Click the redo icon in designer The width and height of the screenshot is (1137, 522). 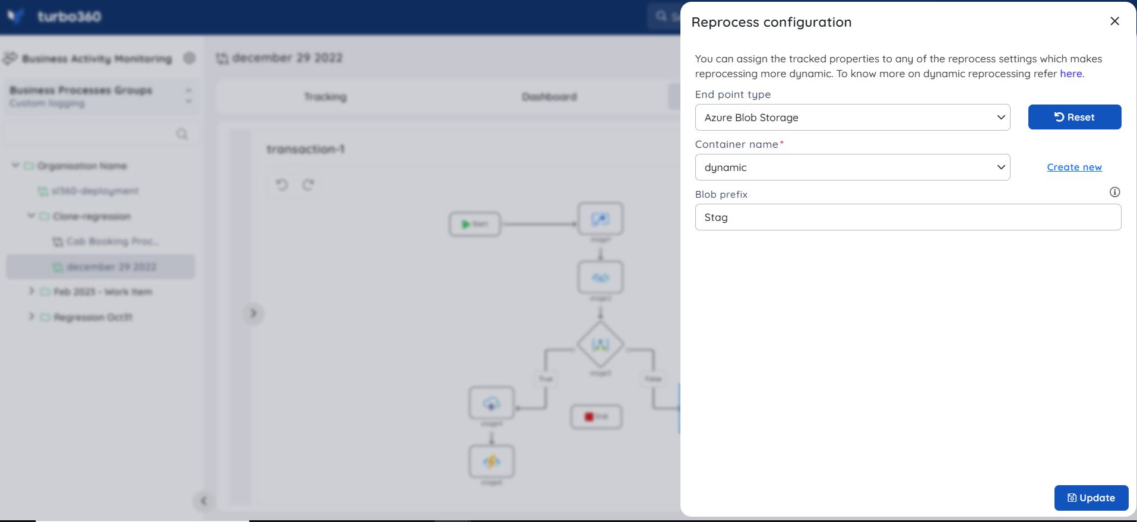(x=308, y=185)
